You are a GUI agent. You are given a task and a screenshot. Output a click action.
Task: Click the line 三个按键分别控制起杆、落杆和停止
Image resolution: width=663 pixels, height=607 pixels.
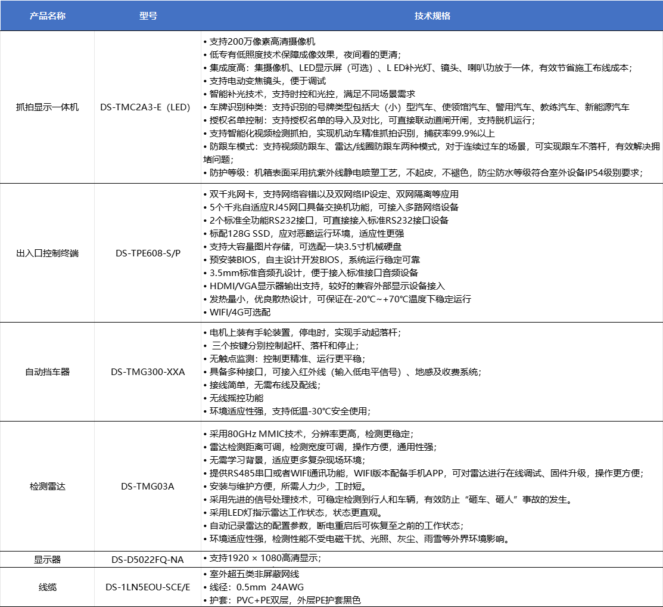[281, 346]
